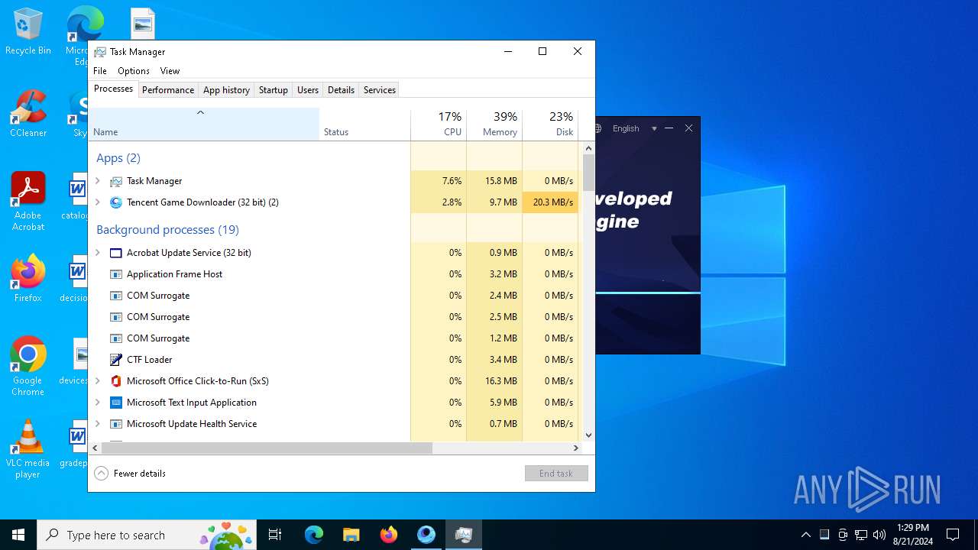
Task: Click End task button
Action: pyautogui.click(x=556, y=474)
